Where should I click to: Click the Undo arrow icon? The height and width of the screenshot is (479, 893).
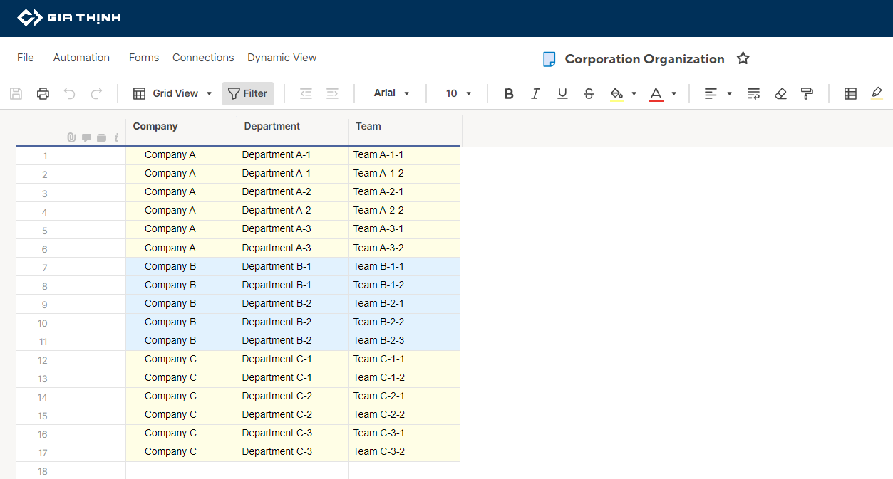click(69, 93)
